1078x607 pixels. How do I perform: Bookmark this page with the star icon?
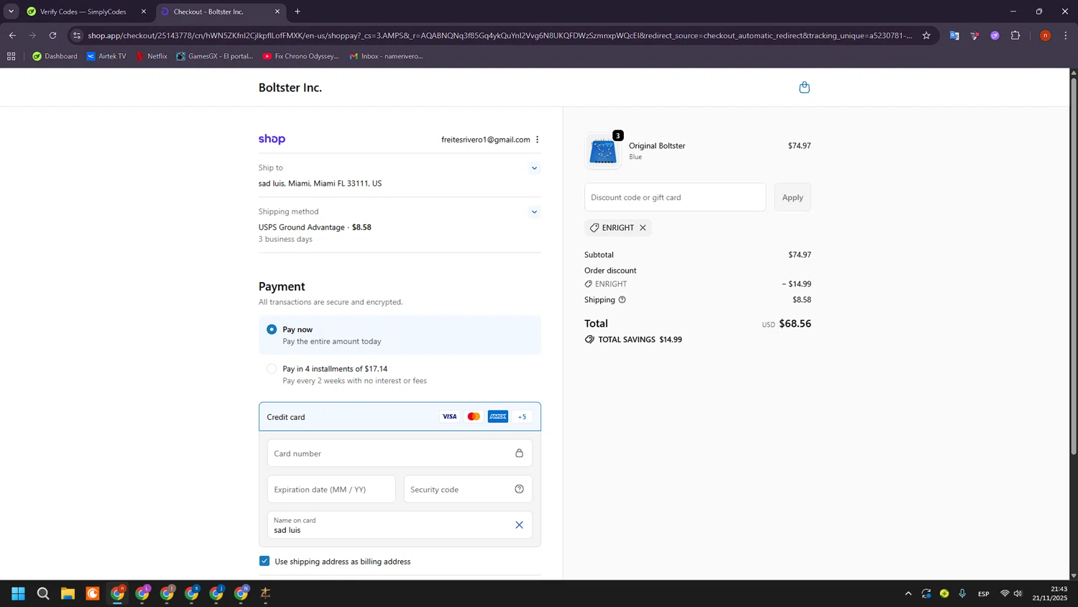[926, 35]
